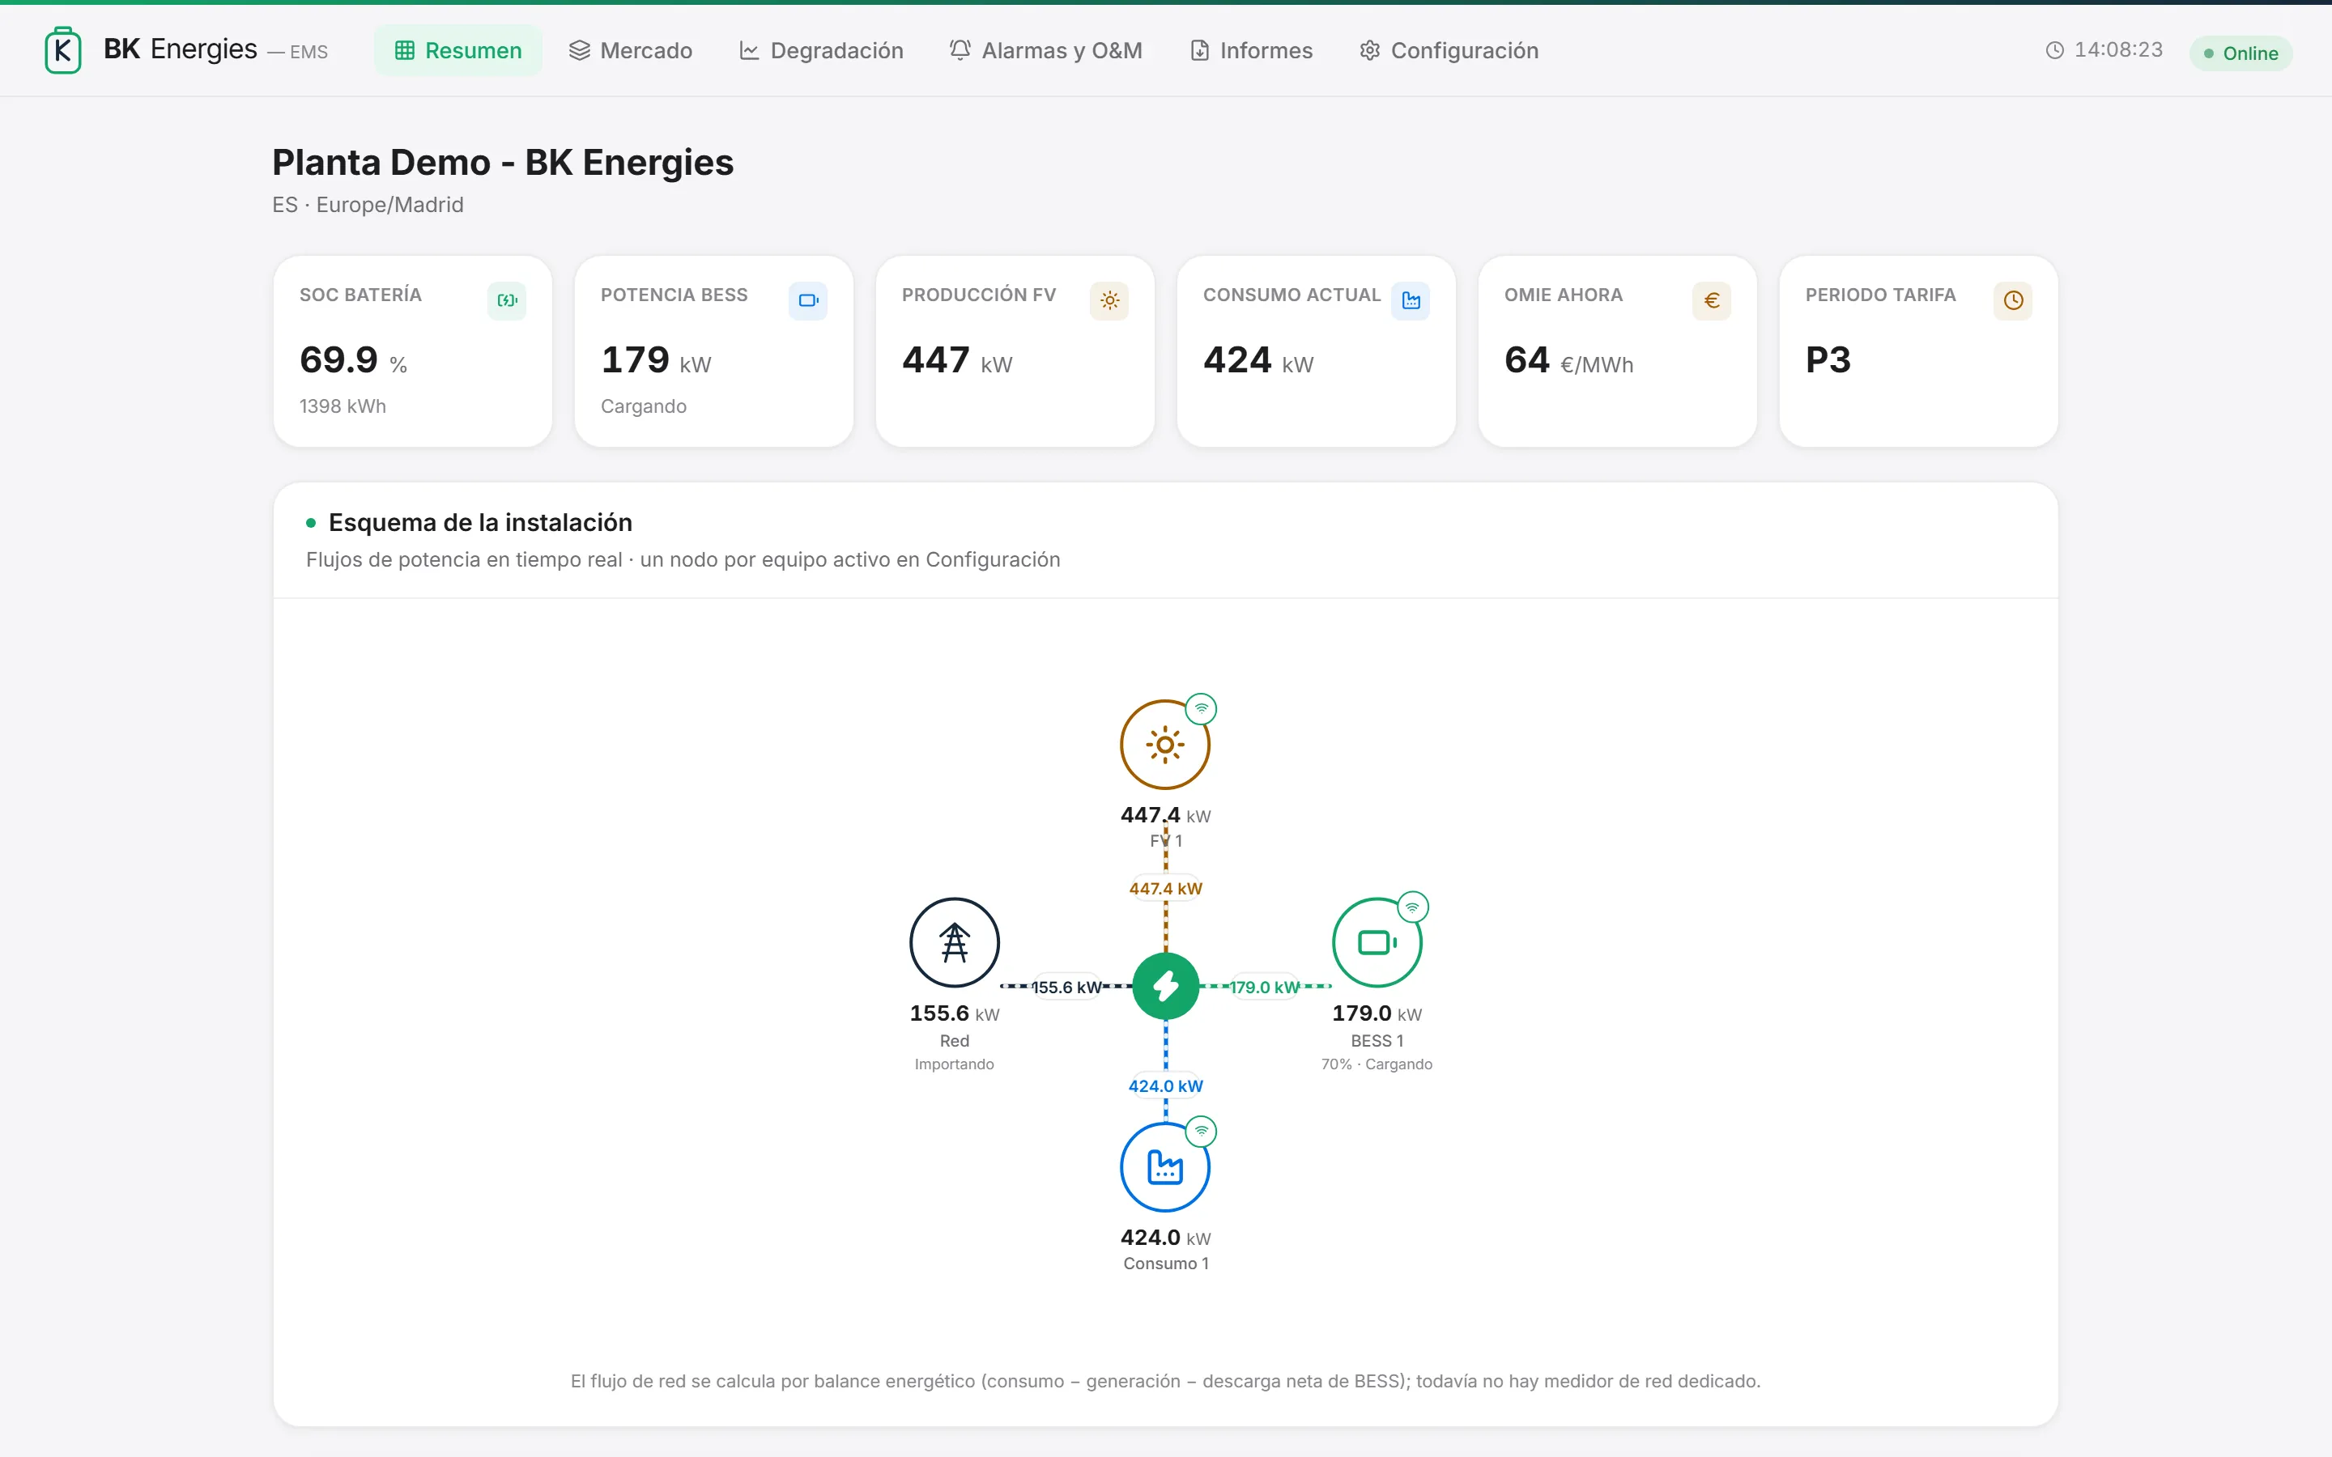
Task: Click the wifi badge on FV 1 node
Action: tap(1201, 708)
